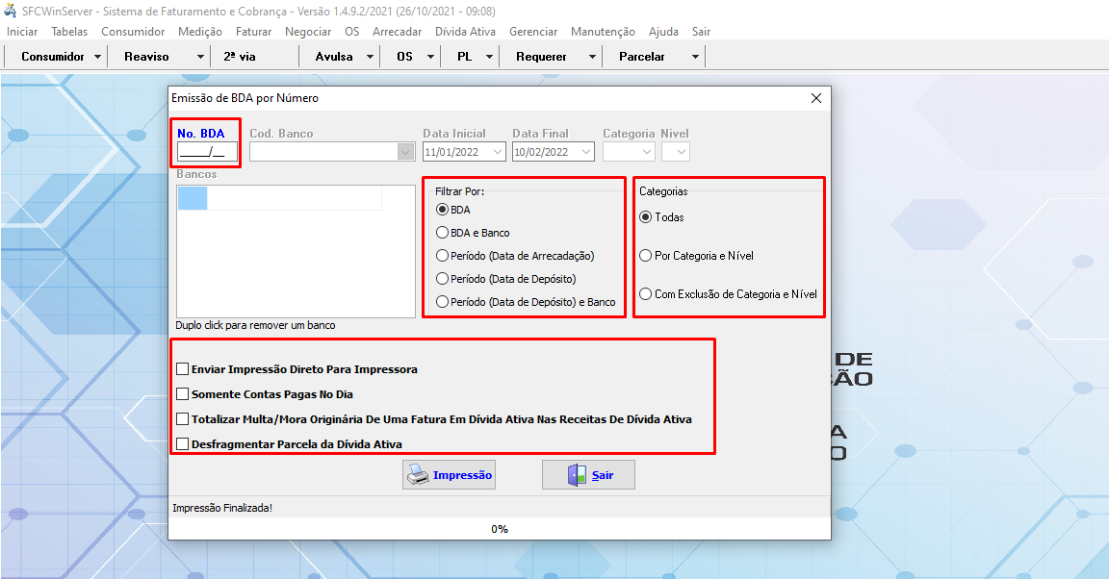Check Somente Contas Pagas No Dia

coord(183,394)
